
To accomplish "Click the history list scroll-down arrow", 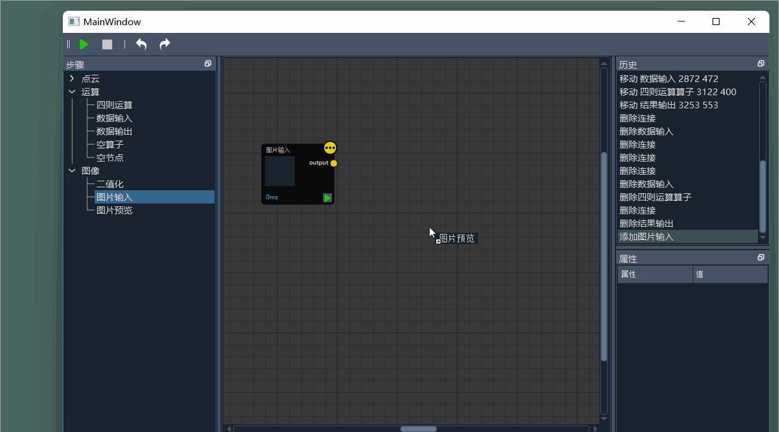I will pos(763,238).
